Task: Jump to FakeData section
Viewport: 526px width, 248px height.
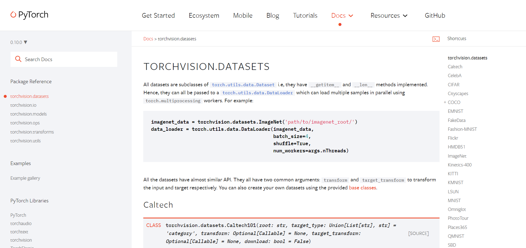Action: pyautogui.click(x=457, y=120)
